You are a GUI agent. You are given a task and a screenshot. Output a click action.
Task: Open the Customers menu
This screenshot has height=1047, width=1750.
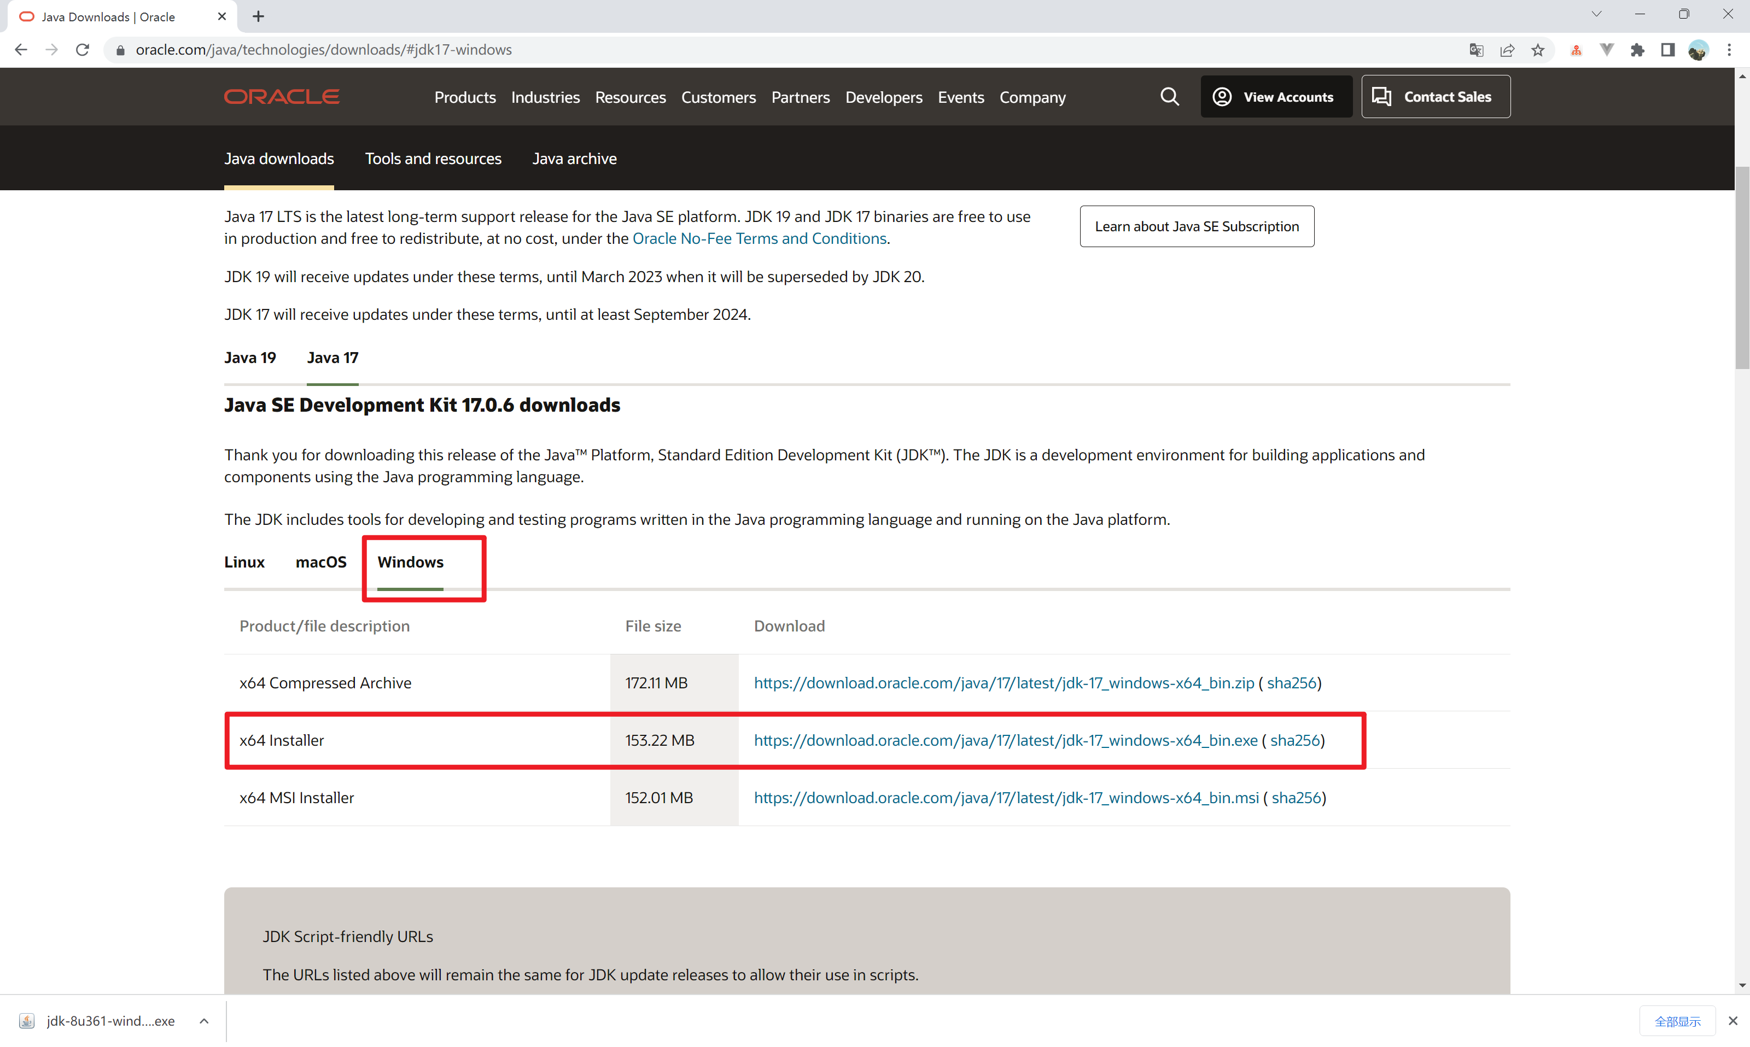[x=719, y=97]
